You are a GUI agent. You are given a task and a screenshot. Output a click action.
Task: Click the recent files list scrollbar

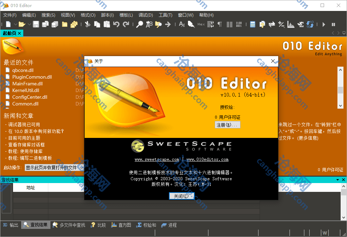click(340, 88)
